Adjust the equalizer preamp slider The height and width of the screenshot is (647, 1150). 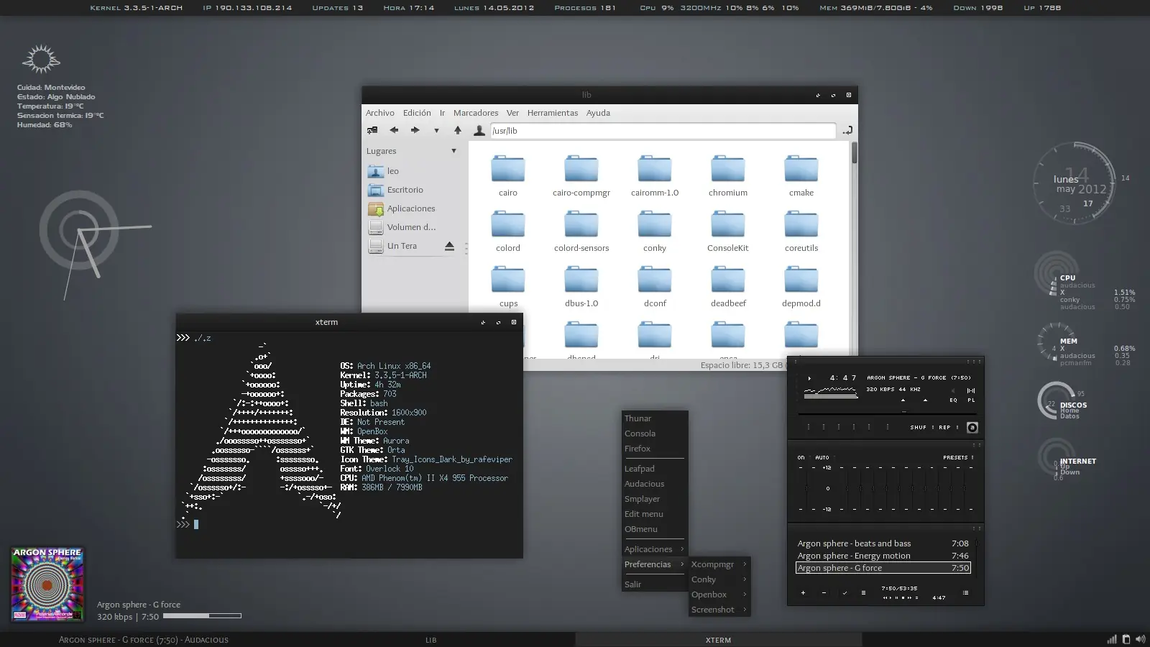[806, 488]
